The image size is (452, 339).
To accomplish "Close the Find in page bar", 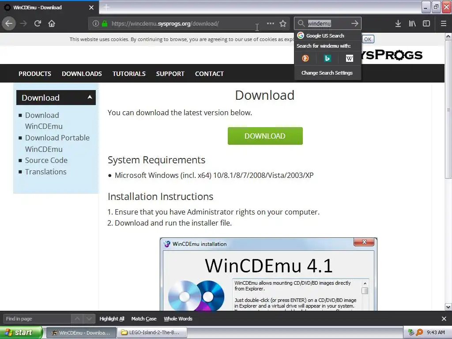I will pyautogui.click(x=444, y=319).
